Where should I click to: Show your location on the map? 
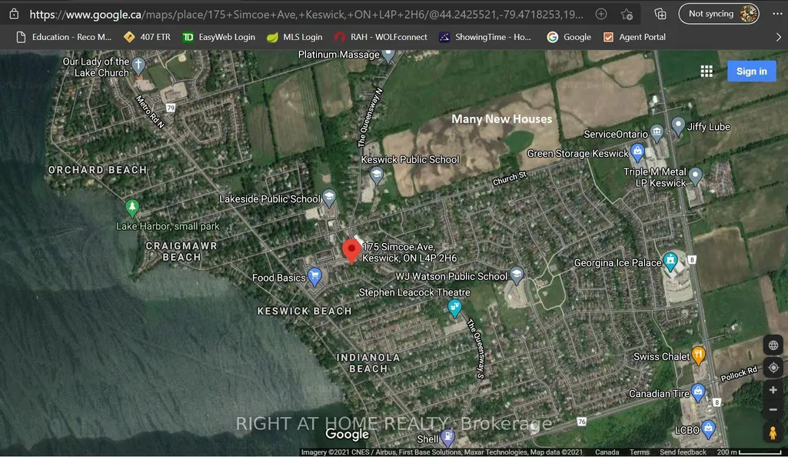tap(773, 368)
